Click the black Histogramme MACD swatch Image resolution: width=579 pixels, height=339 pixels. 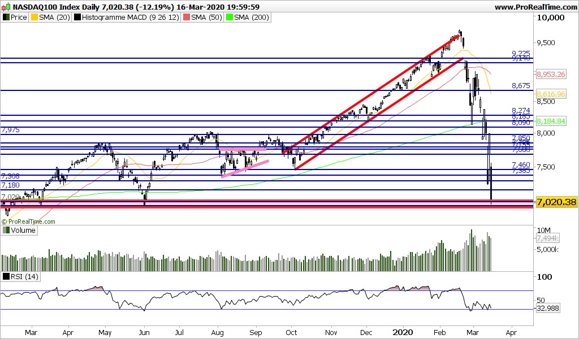[x=77, y=18]
